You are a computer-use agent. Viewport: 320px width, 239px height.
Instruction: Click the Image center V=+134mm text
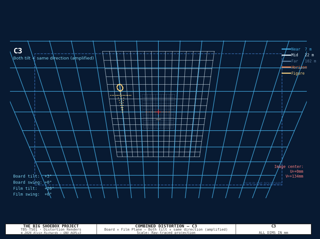[294, 176]
